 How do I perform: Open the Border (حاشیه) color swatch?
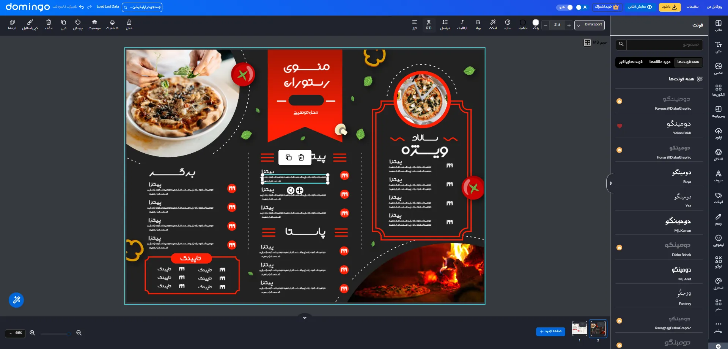coord(523,23)
